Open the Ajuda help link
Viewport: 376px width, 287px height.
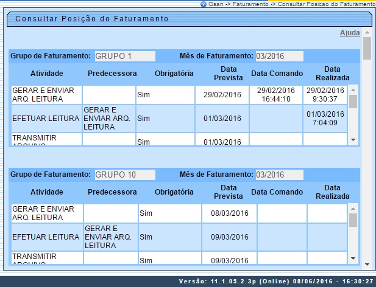tap(350, 33)
